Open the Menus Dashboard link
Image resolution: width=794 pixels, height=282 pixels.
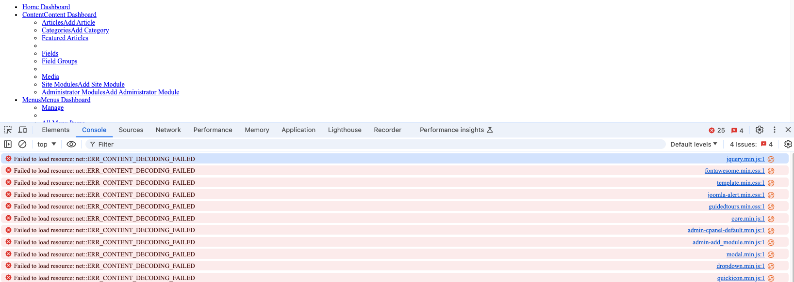pyautogui.click(x=56, y=100)
